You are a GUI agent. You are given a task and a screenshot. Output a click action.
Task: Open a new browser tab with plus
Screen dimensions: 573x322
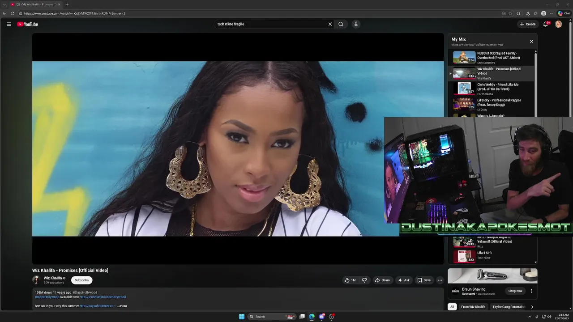tap(67, 4)
